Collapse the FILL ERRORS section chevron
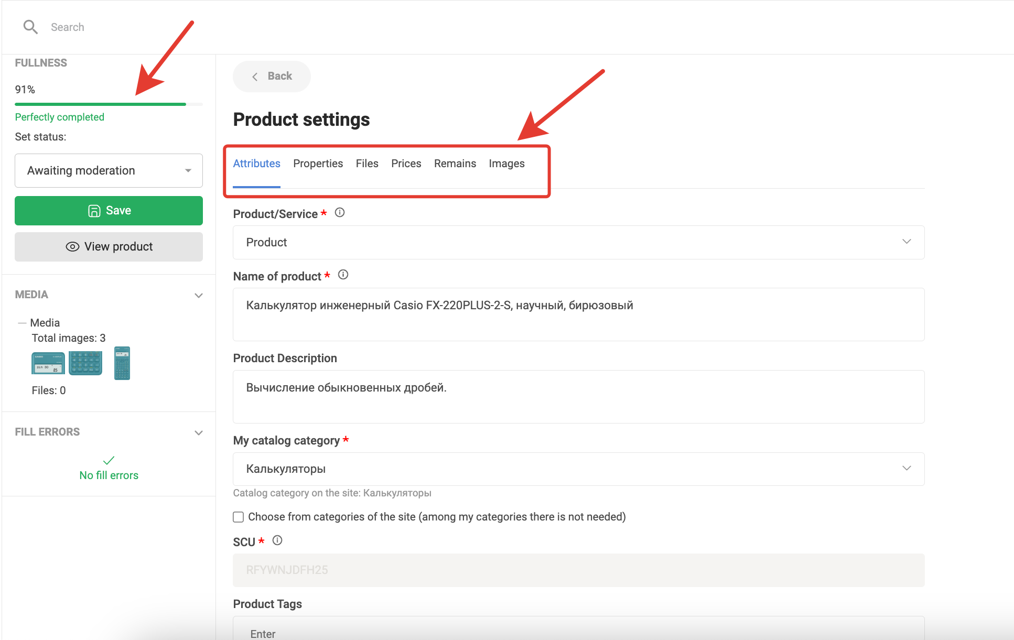The width and height of the screenshot is (1014, 640). click(x=199, y=432)
